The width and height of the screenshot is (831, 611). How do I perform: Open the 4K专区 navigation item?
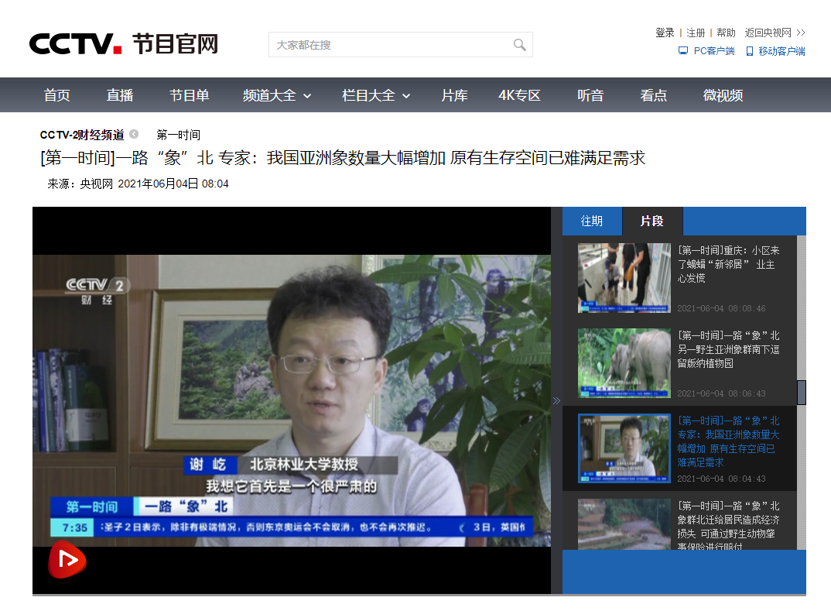[x=518, y=94]
